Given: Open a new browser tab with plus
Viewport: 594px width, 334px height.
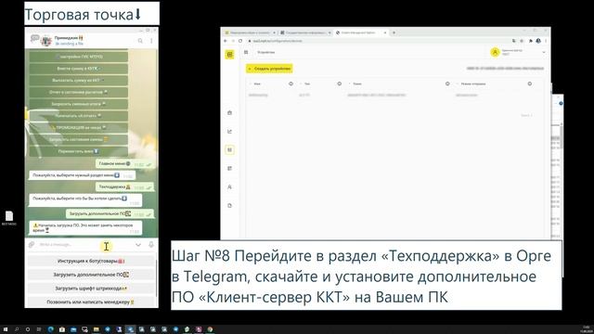Looking at the screenshot, I should click(394, 32).
